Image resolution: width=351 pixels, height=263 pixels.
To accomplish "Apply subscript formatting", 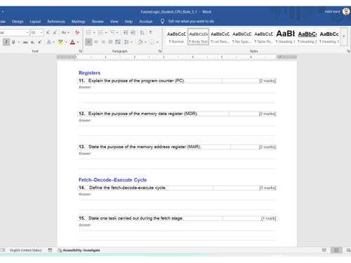I will click(33, 42).
